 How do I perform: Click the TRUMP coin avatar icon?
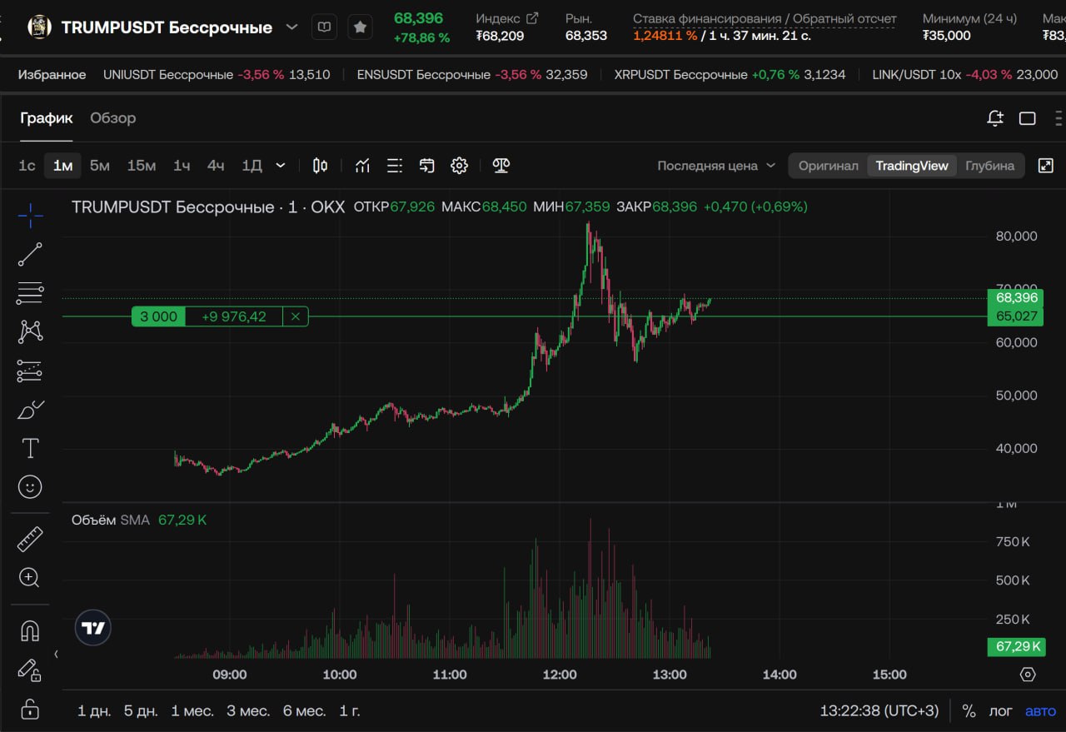pos(39,27)
